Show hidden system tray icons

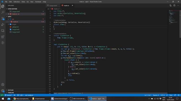tap(149, 99)
